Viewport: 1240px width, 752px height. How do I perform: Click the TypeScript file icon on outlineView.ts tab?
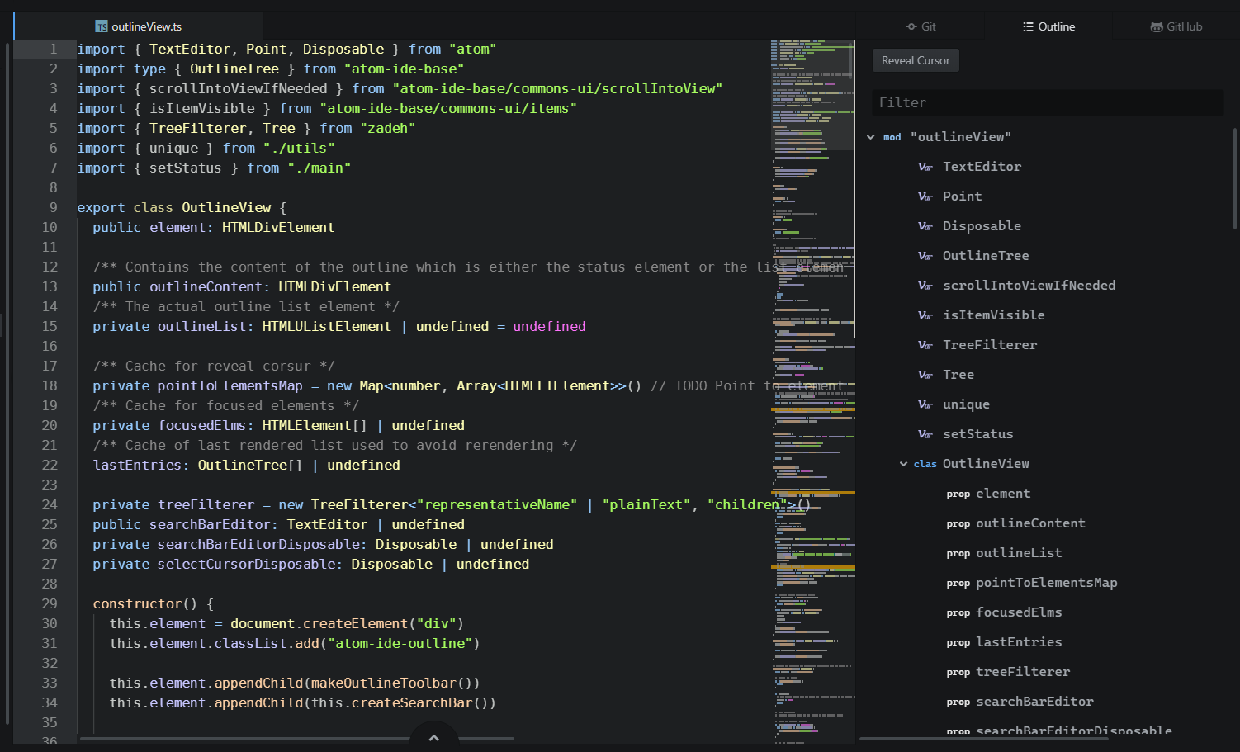coord(102,26)
